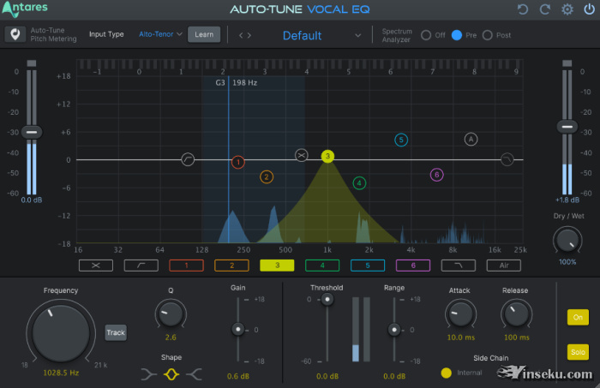Click the redo arrow icon
The height and width of the screenshot is (388, 600).
point(544,10)
